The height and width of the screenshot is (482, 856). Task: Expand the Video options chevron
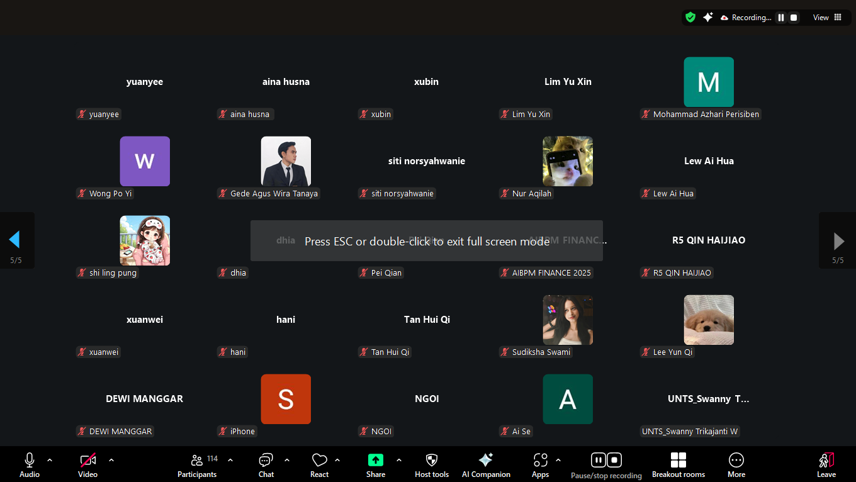point(111,460)
